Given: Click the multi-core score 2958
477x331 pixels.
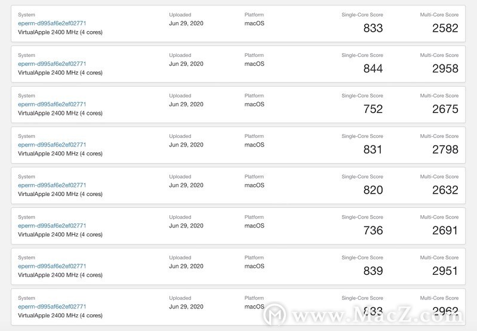Looking at the screenshot, I should tap(445, 69).
